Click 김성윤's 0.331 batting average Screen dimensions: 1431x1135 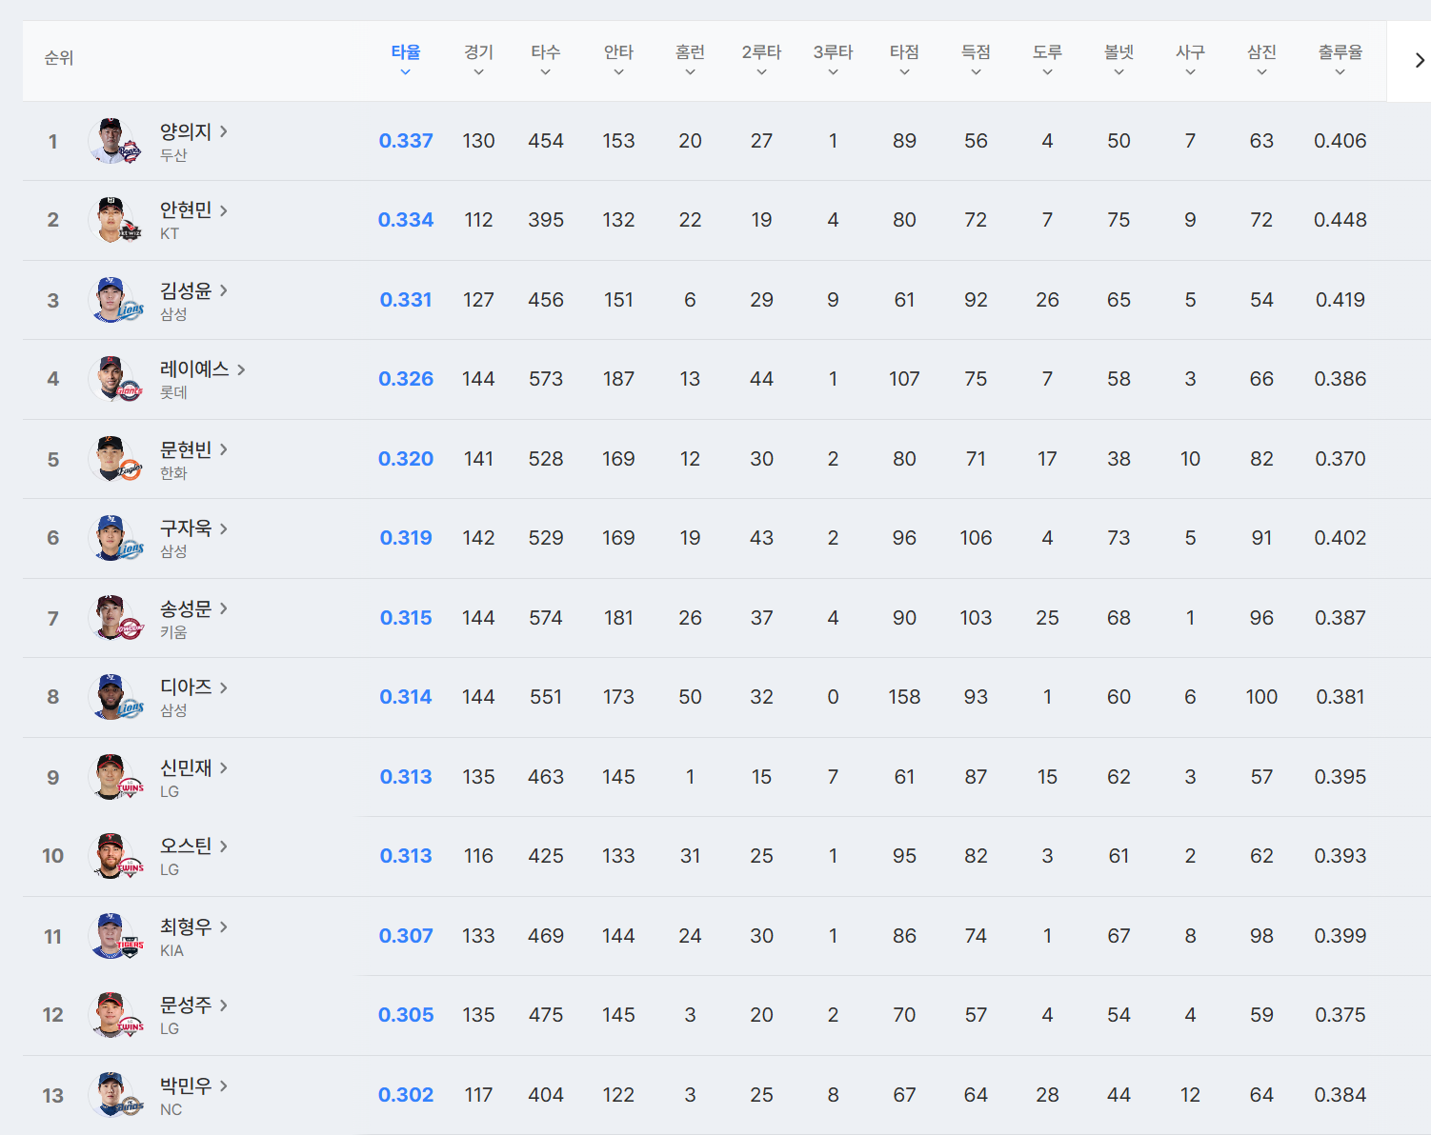(406, 300)
